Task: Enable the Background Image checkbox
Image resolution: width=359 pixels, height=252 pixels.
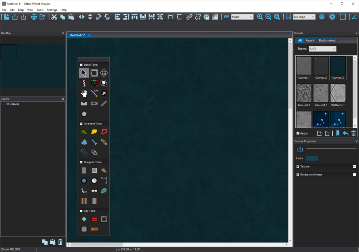Action: (354, 174)
